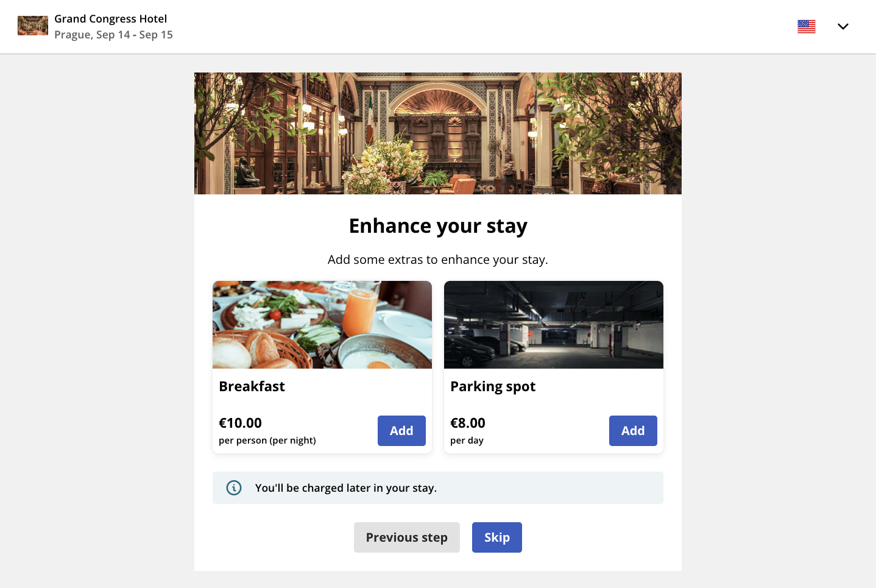The width and height of the screenshot is (876, 588).
Task: Open the account chevron dropdown in header
Action: tap(843, 26)
